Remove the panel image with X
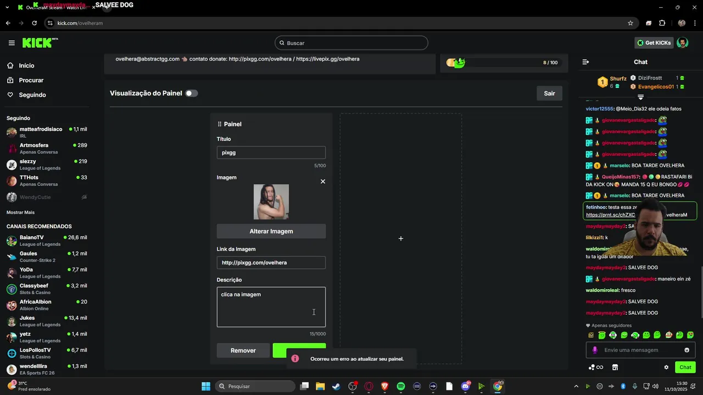703x395 pixels. pos(323,182)
